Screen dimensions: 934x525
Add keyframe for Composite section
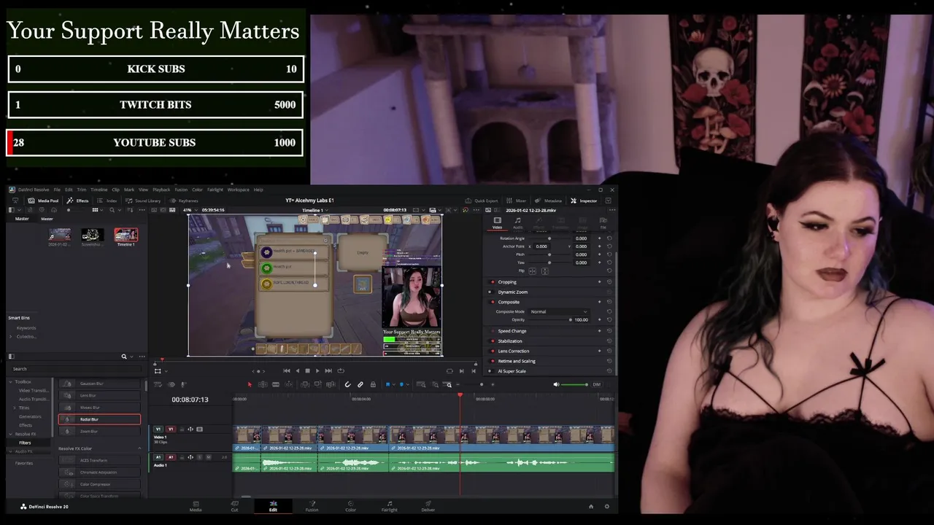600,302
